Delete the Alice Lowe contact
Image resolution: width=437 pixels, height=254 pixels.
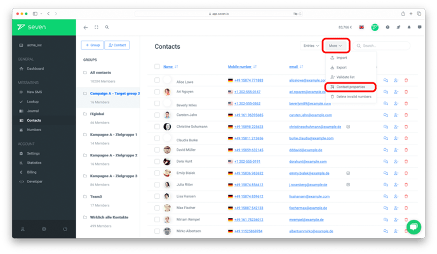(x=406, y=80)
